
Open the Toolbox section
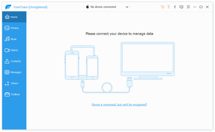click(14, 94)
